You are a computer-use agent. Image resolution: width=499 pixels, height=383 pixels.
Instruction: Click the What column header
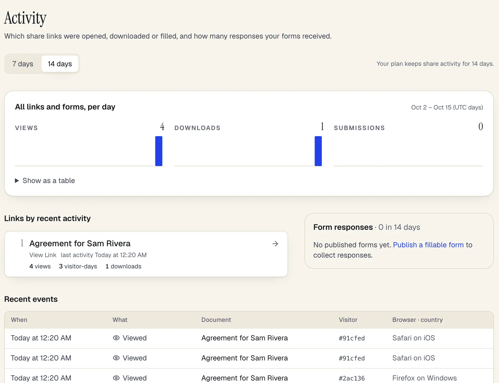pyautogui.click(x=120, y=320)
